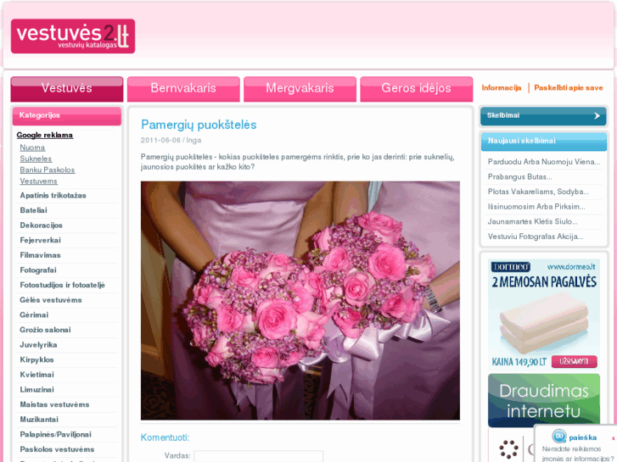Click the vestuves2.lt logo
Screen dimensions: 617x462
pos(73,36)
